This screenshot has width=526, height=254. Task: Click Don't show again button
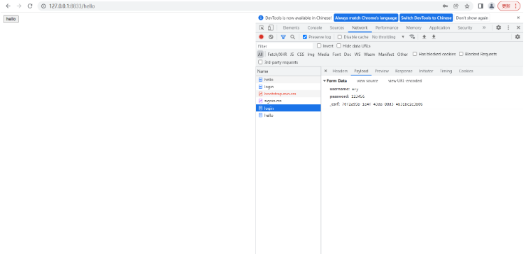click(471, 17)
